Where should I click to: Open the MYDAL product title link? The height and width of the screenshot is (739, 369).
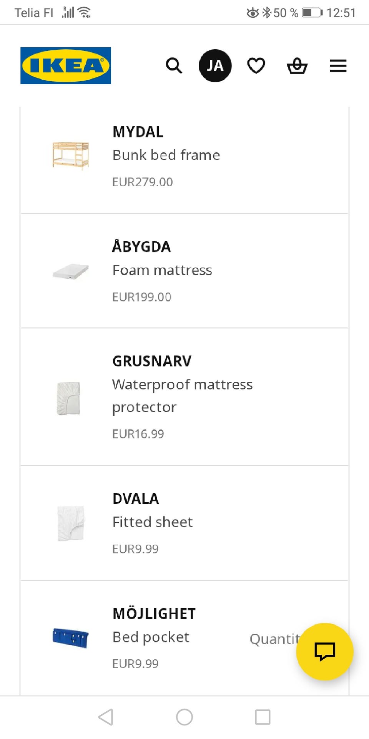[x=138, y=132]
